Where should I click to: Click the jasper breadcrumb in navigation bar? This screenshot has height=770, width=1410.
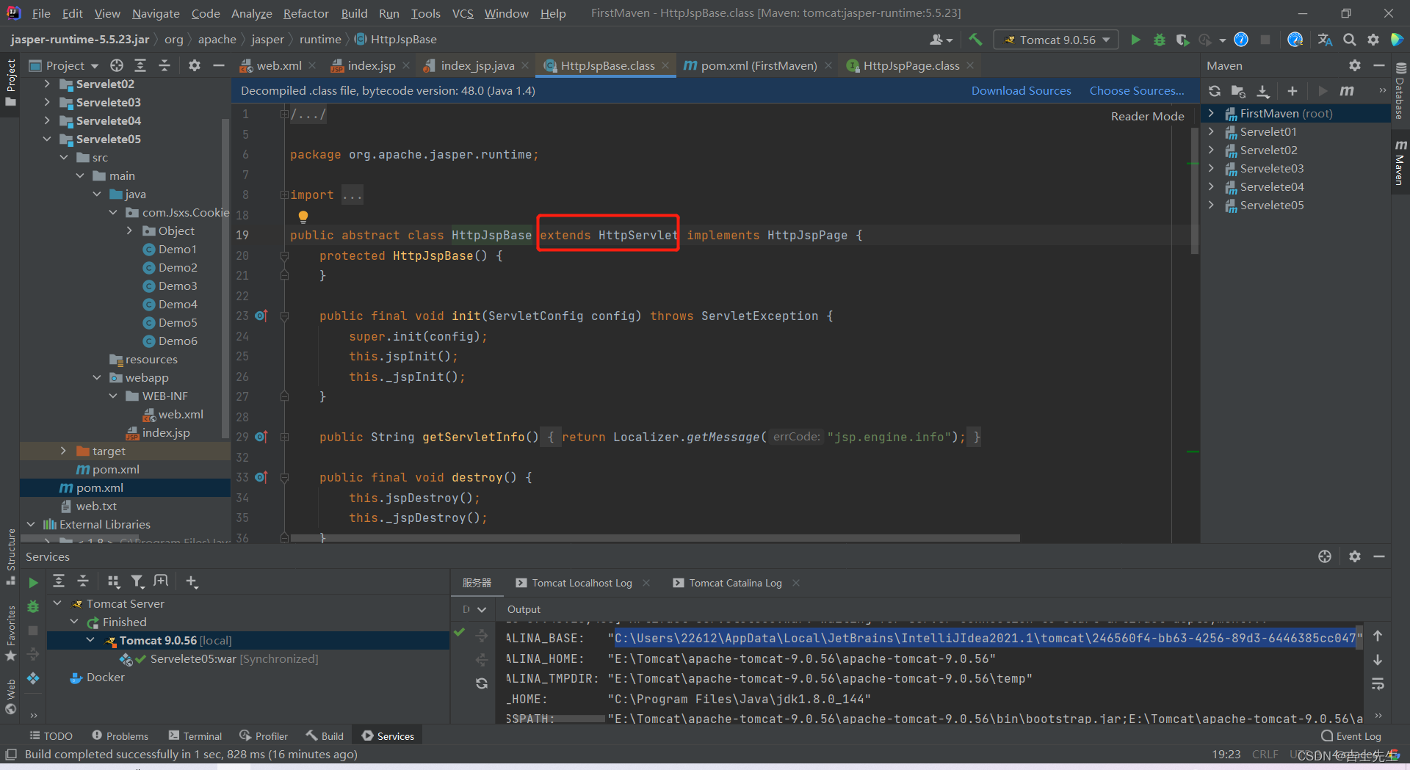point(267,39)
